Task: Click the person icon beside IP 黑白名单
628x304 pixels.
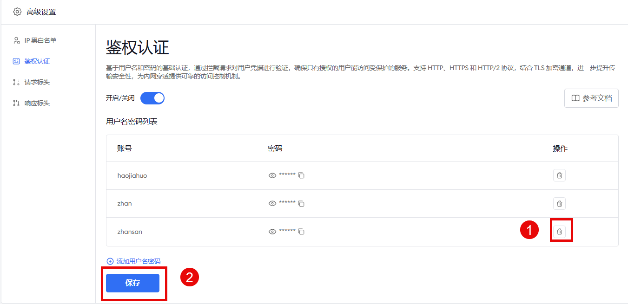Action: pyautogui.click(x=16, y=40)
